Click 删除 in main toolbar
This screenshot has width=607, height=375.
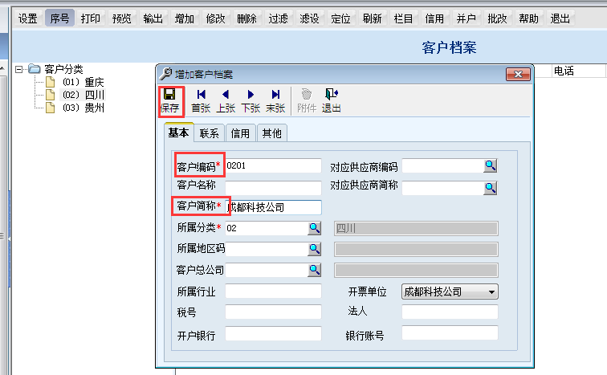point(246,18)
